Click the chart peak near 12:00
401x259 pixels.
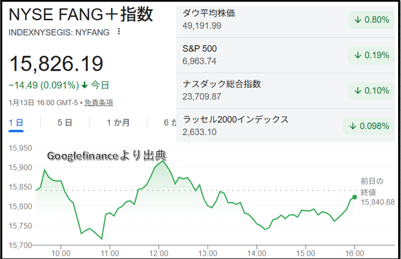pos(163,161)
